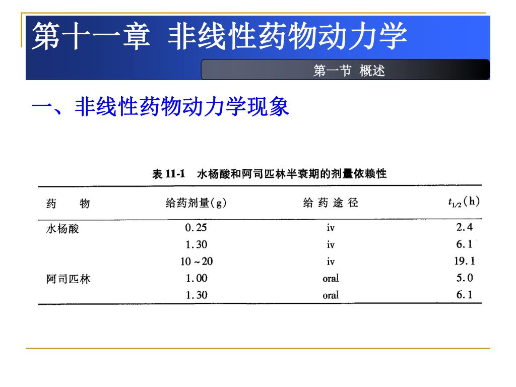Click the iv route in 10～20 row

point(331,262)
